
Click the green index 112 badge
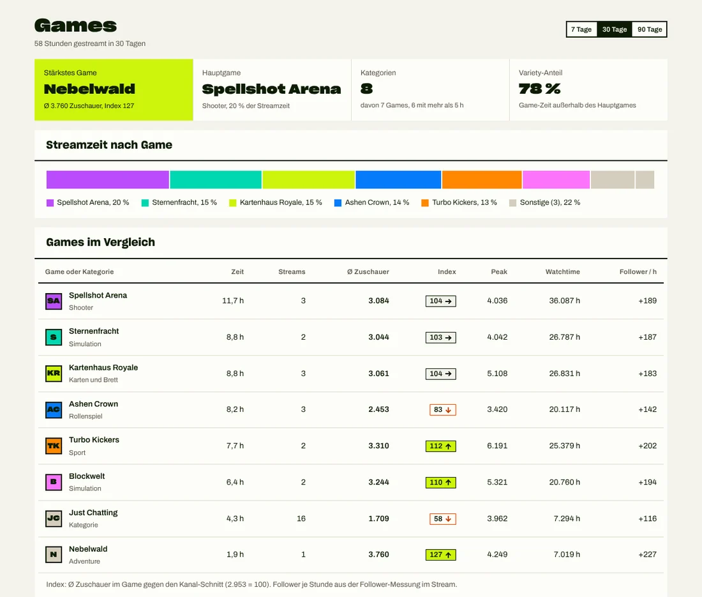point(440,446)
